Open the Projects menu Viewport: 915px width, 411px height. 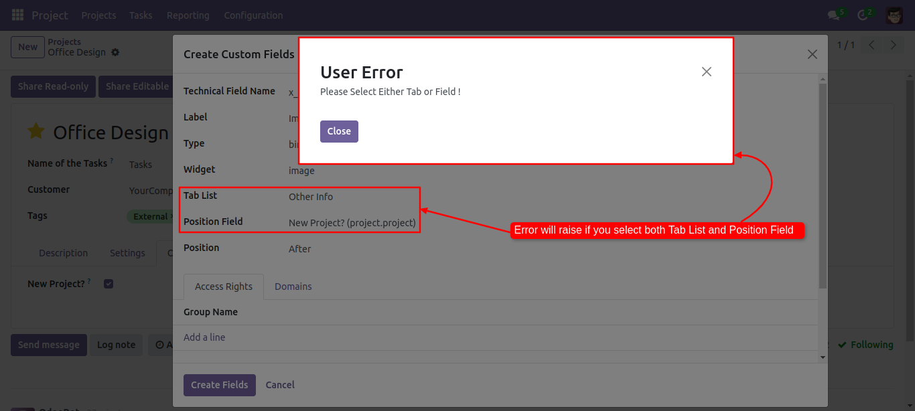point(98,15)
